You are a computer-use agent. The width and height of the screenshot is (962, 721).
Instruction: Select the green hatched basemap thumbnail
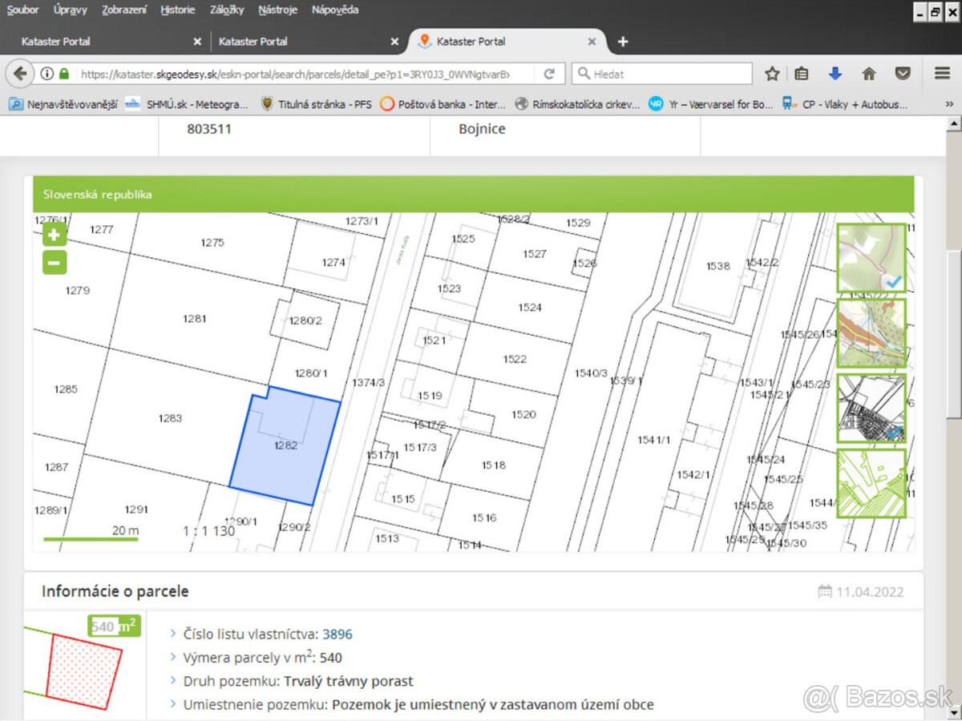tap(871, 483)
